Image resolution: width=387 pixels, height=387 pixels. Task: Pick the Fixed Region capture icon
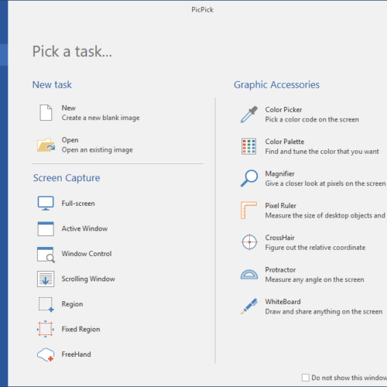(x=46, y=329)
